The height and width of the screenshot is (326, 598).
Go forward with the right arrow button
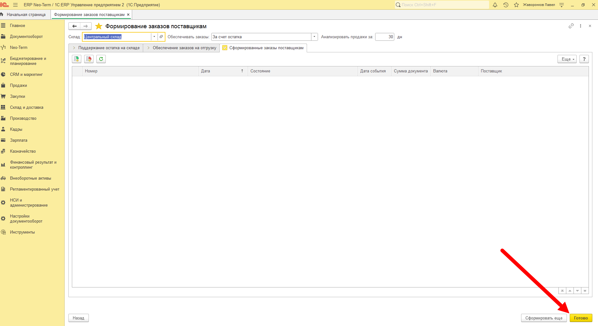pyautogui.click(x=86, y=26)
